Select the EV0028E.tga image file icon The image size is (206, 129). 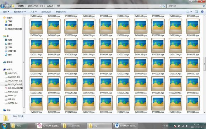tap(193, 84)
